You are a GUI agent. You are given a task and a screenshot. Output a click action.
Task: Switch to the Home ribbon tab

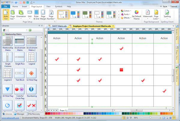(15, 7)
